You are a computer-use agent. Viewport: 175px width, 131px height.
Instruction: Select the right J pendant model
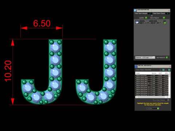coord(96,72)
